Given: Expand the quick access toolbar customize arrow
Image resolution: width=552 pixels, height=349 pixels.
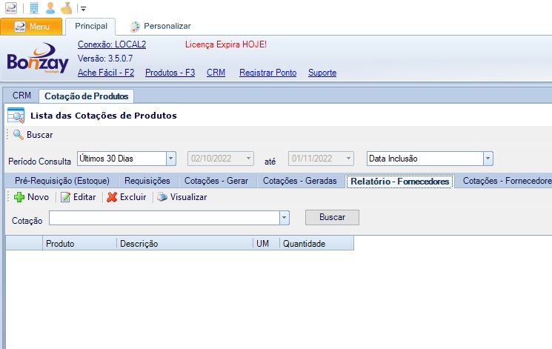Looking at the screenshot, I should pos(84,8).
